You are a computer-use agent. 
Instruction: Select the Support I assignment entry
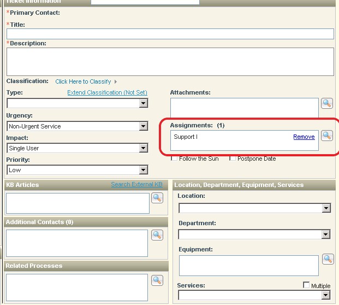tap(186, 137)
